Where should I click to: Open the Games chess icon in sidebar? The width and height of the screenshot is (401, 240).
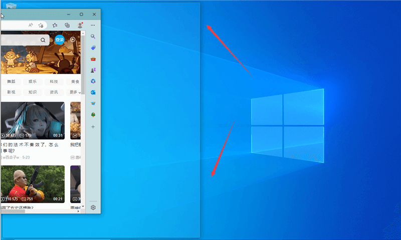[93, 70]
